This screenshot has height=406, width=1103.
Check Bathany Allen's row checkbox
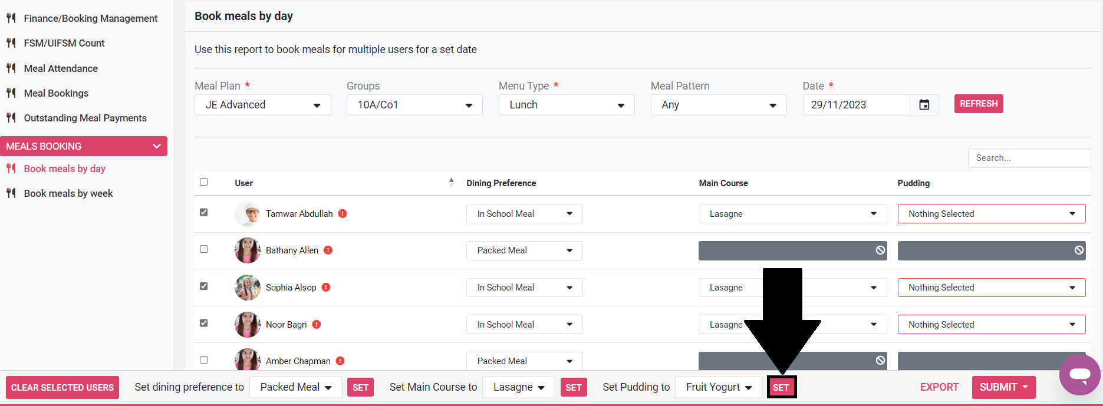204,249
